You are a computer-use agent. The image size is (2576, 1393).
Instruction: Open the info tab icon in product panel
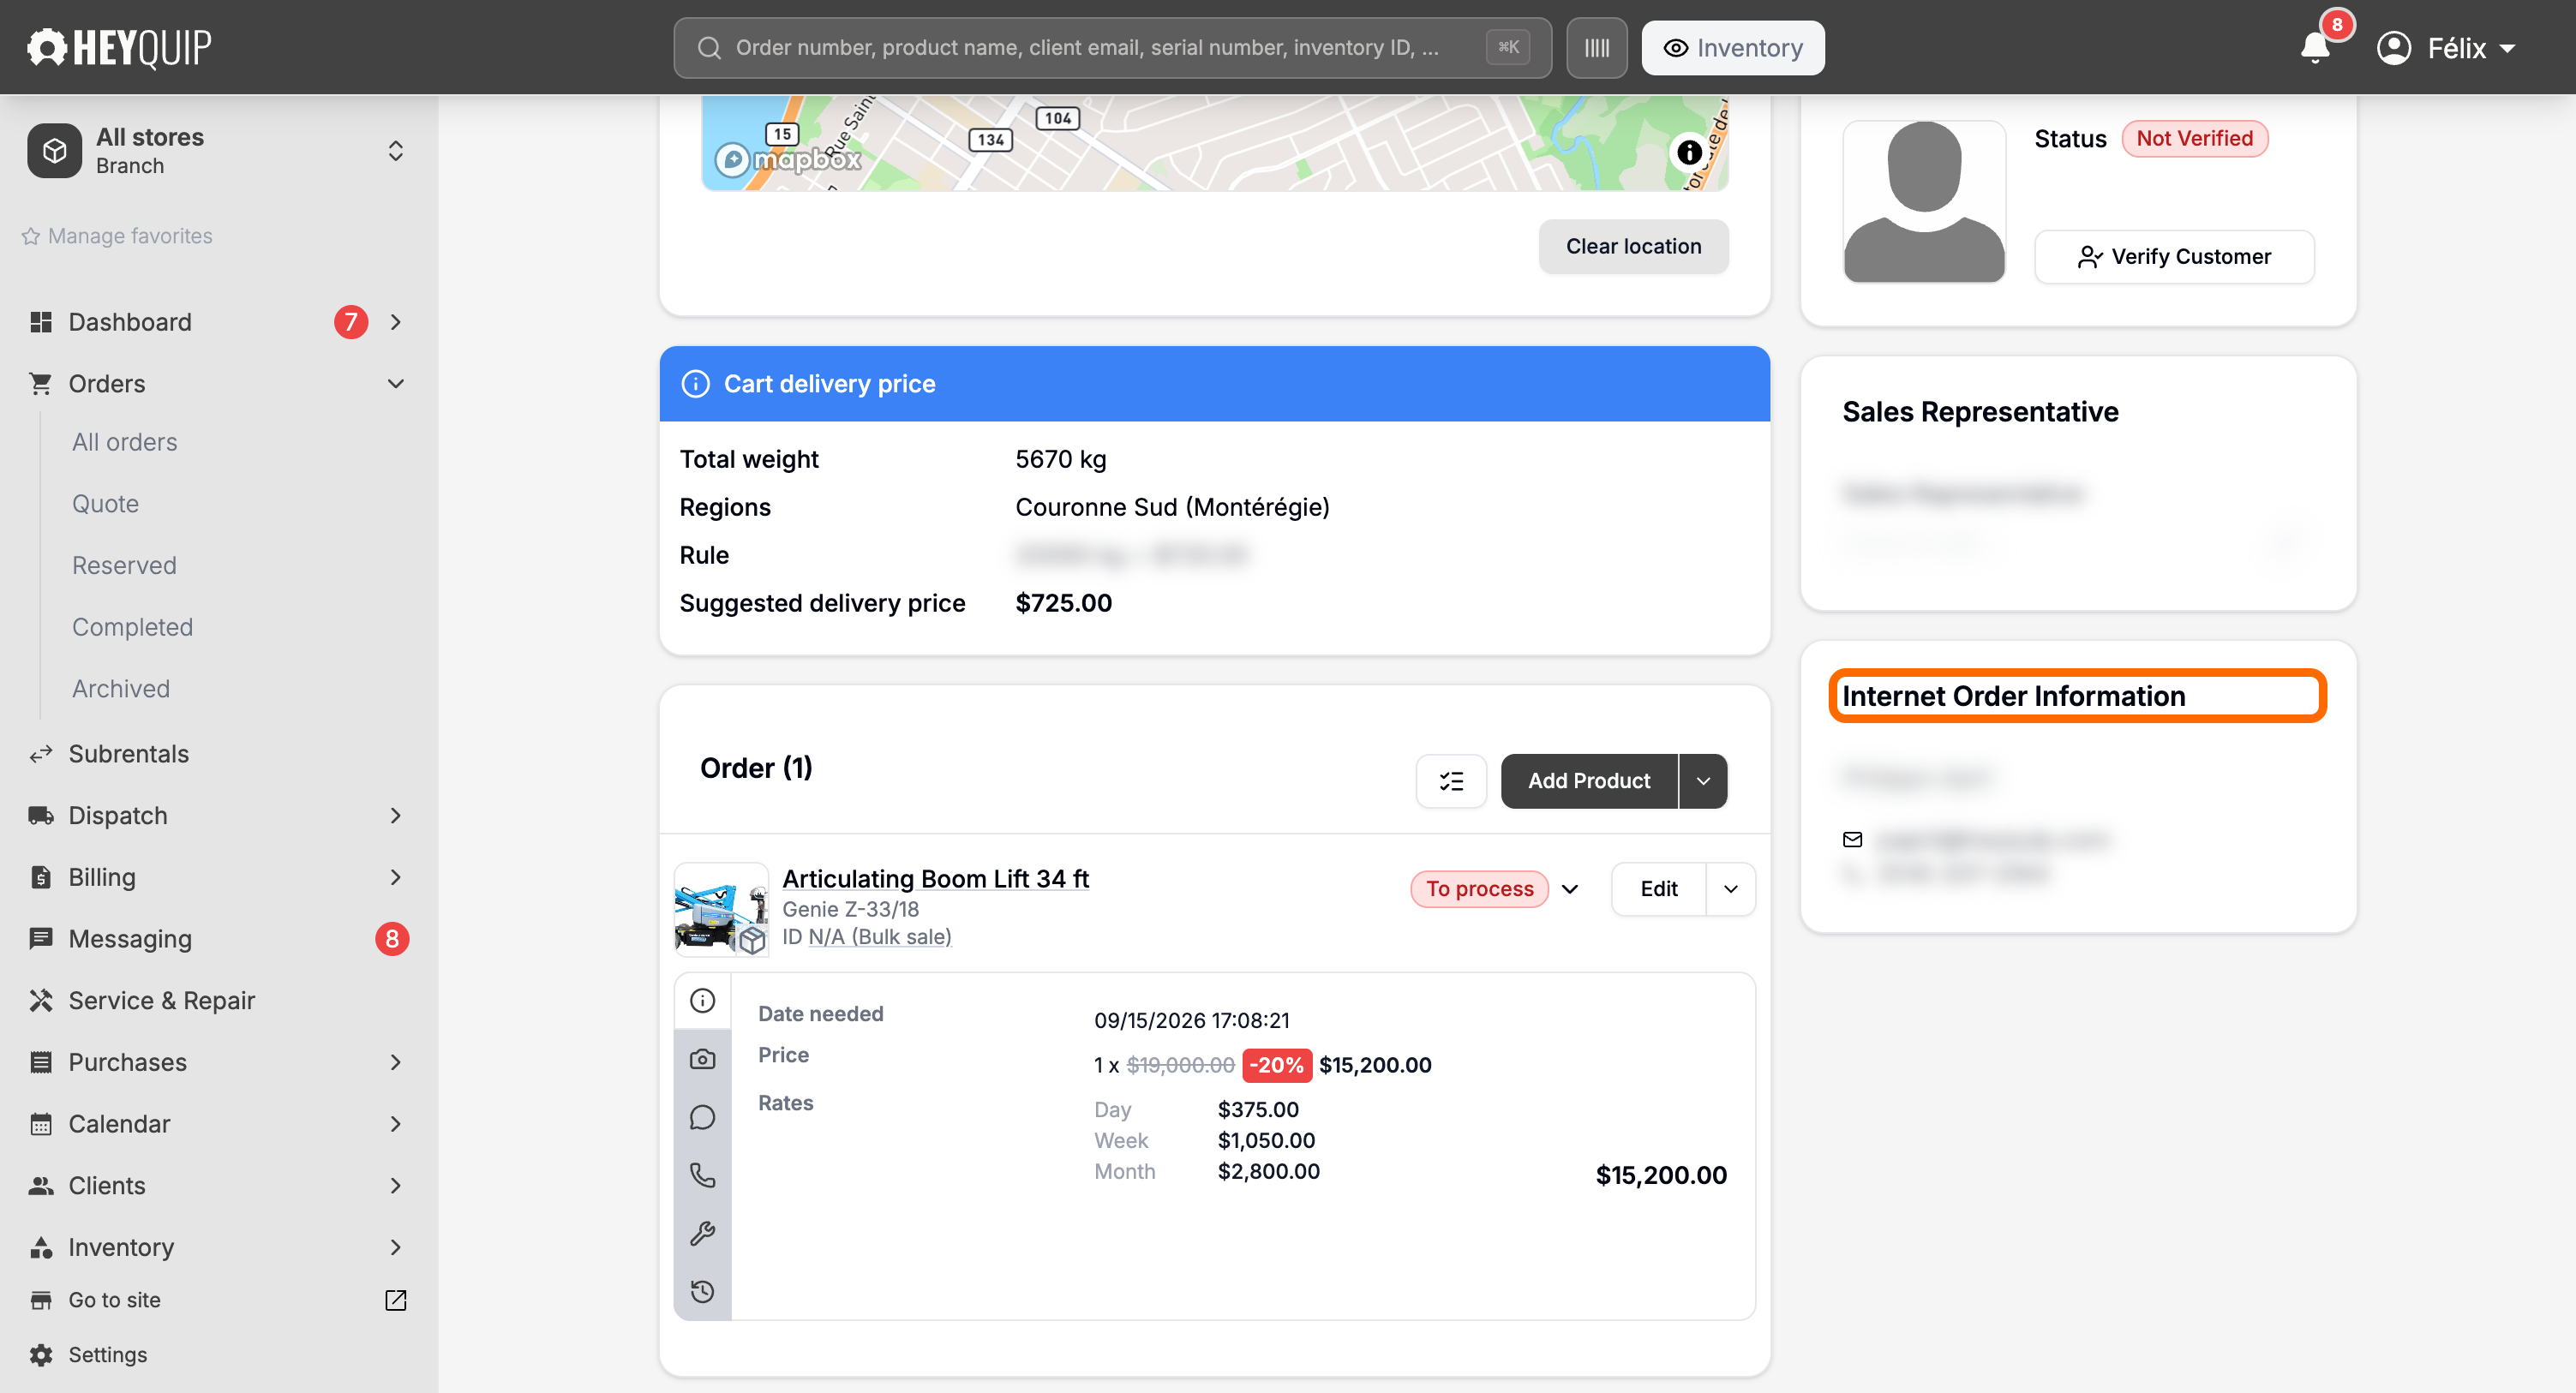pyautogui.click(x=703, y=1000)
